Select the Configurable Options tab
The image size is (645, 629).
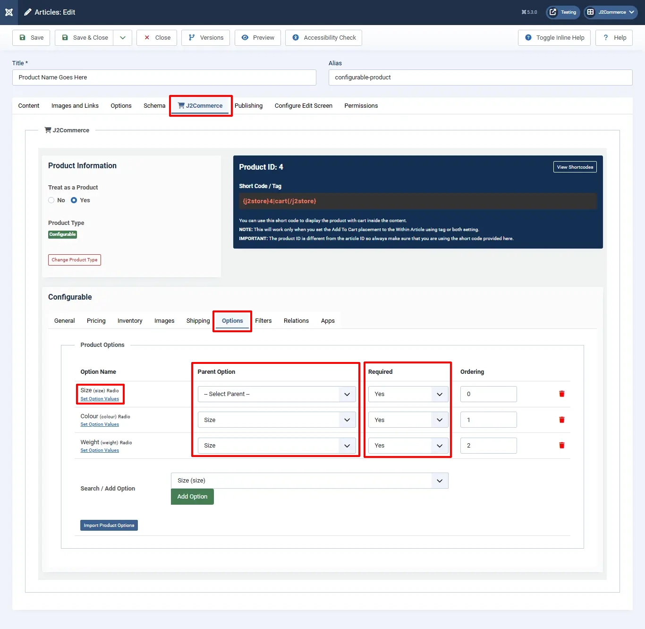232,321
